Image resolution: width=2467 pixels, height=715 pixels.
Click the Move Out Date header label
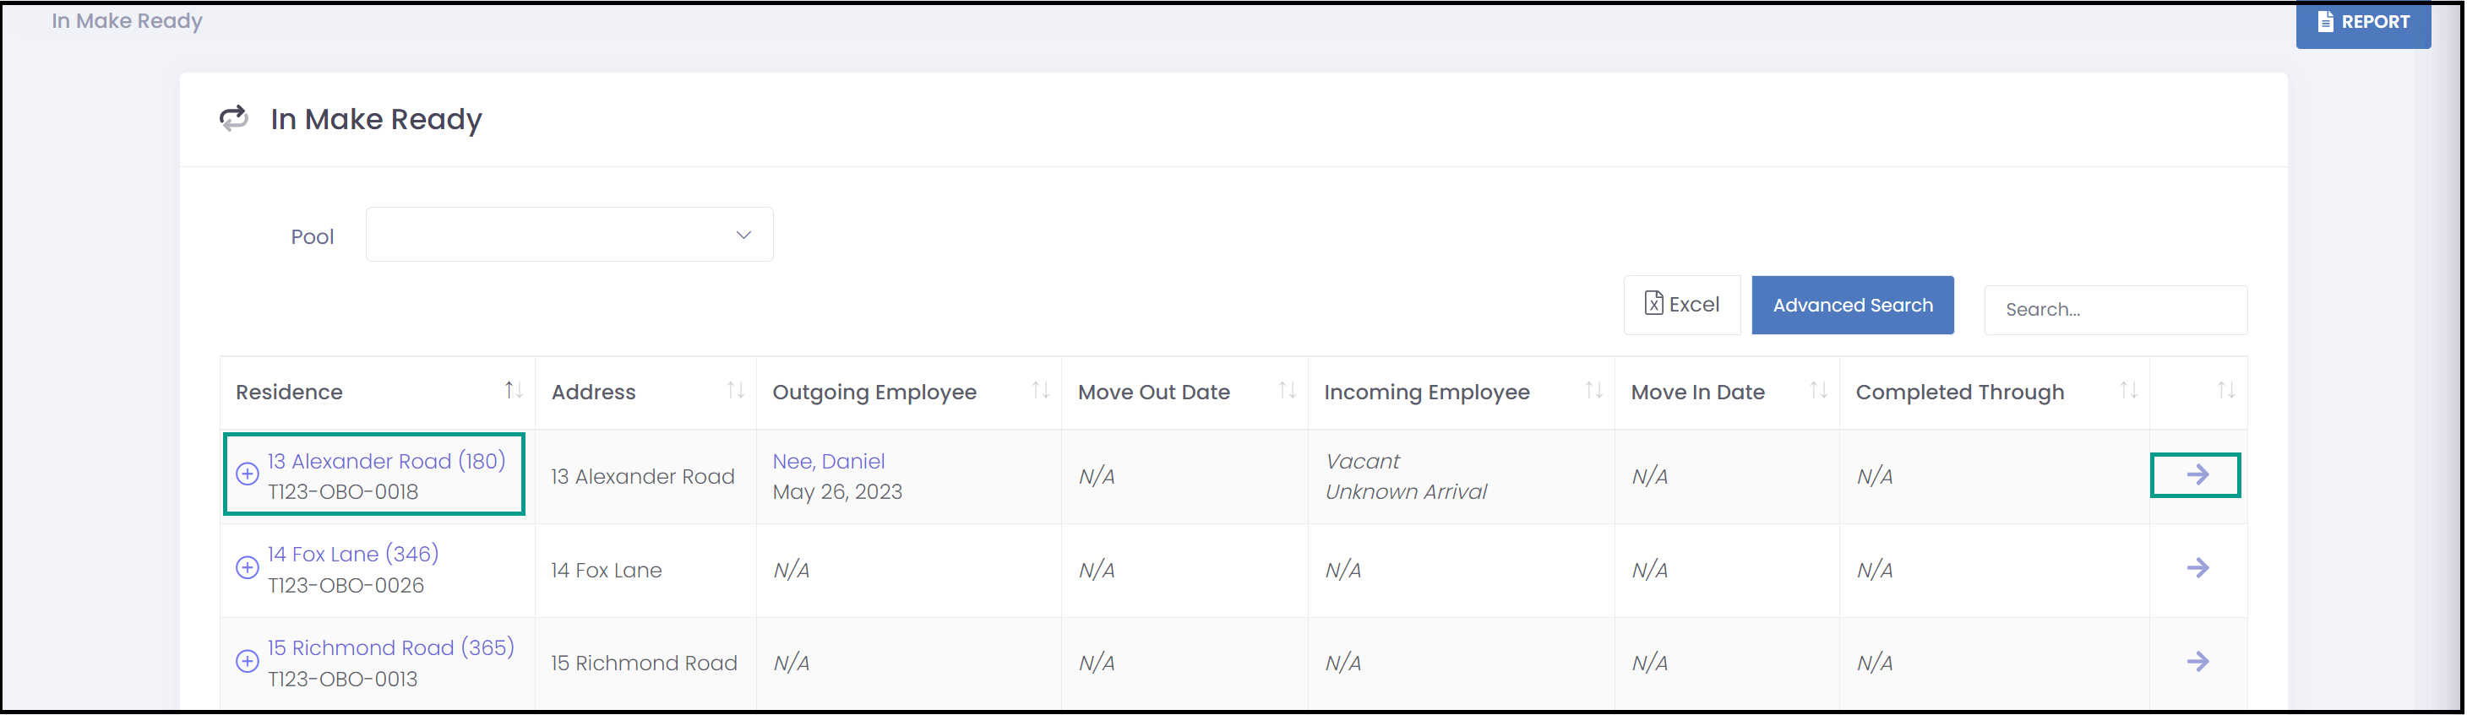(x=1154, y=392)
